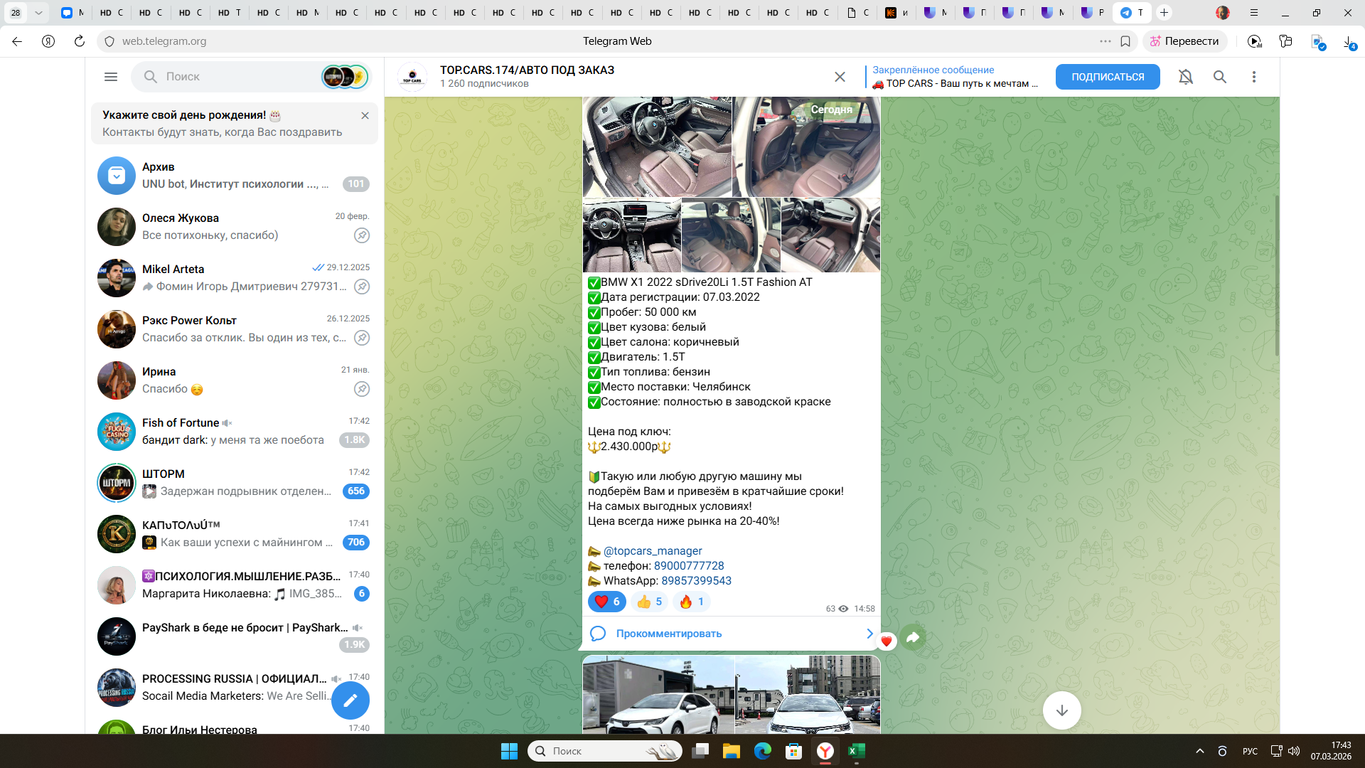
Task: Toggle the fire reaction with 1
Action: [691, 602]
